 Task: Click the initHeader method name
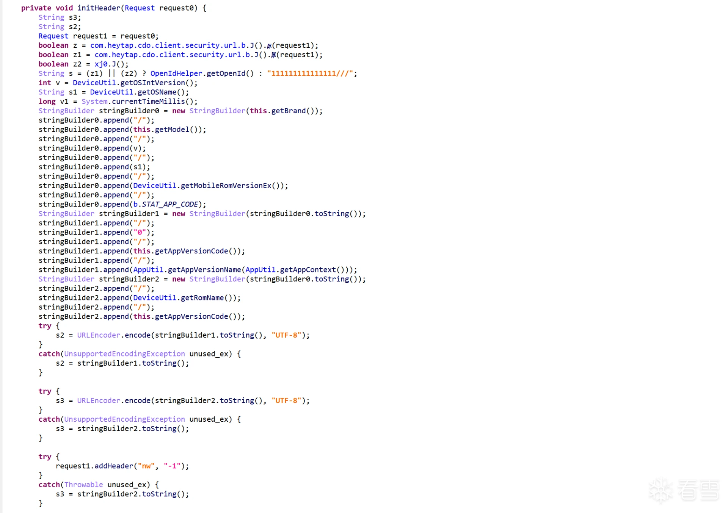tap(99, 8)
